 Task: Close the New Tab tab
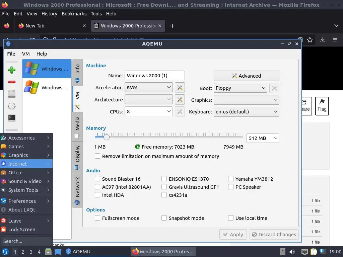point(84,26)
